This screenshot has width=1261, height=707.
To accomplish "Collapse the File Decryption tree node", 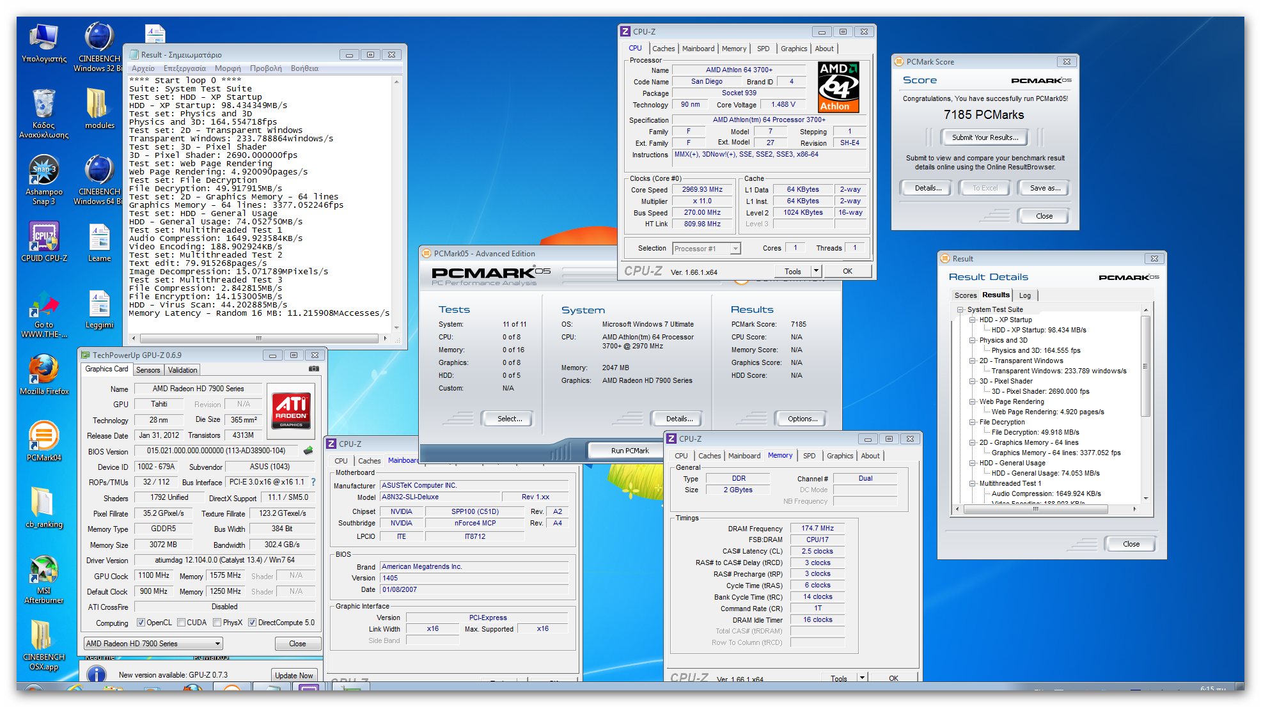I will [x=973, y=422].
